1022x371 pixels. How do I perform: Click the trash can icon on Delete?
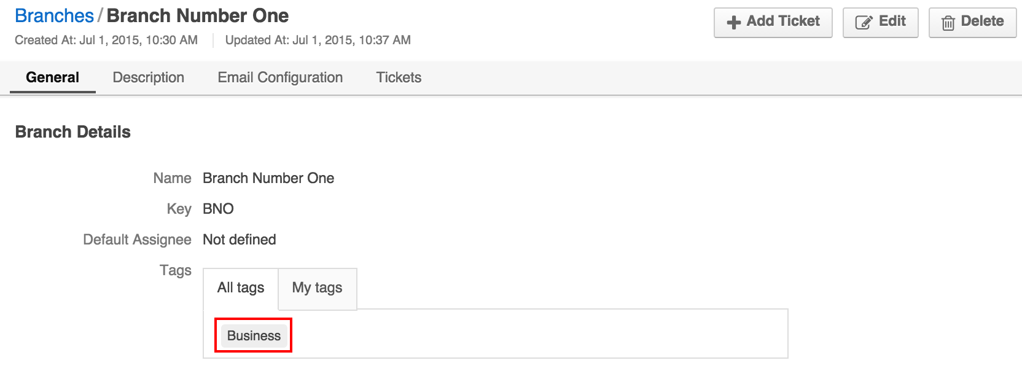coord(948,23)
